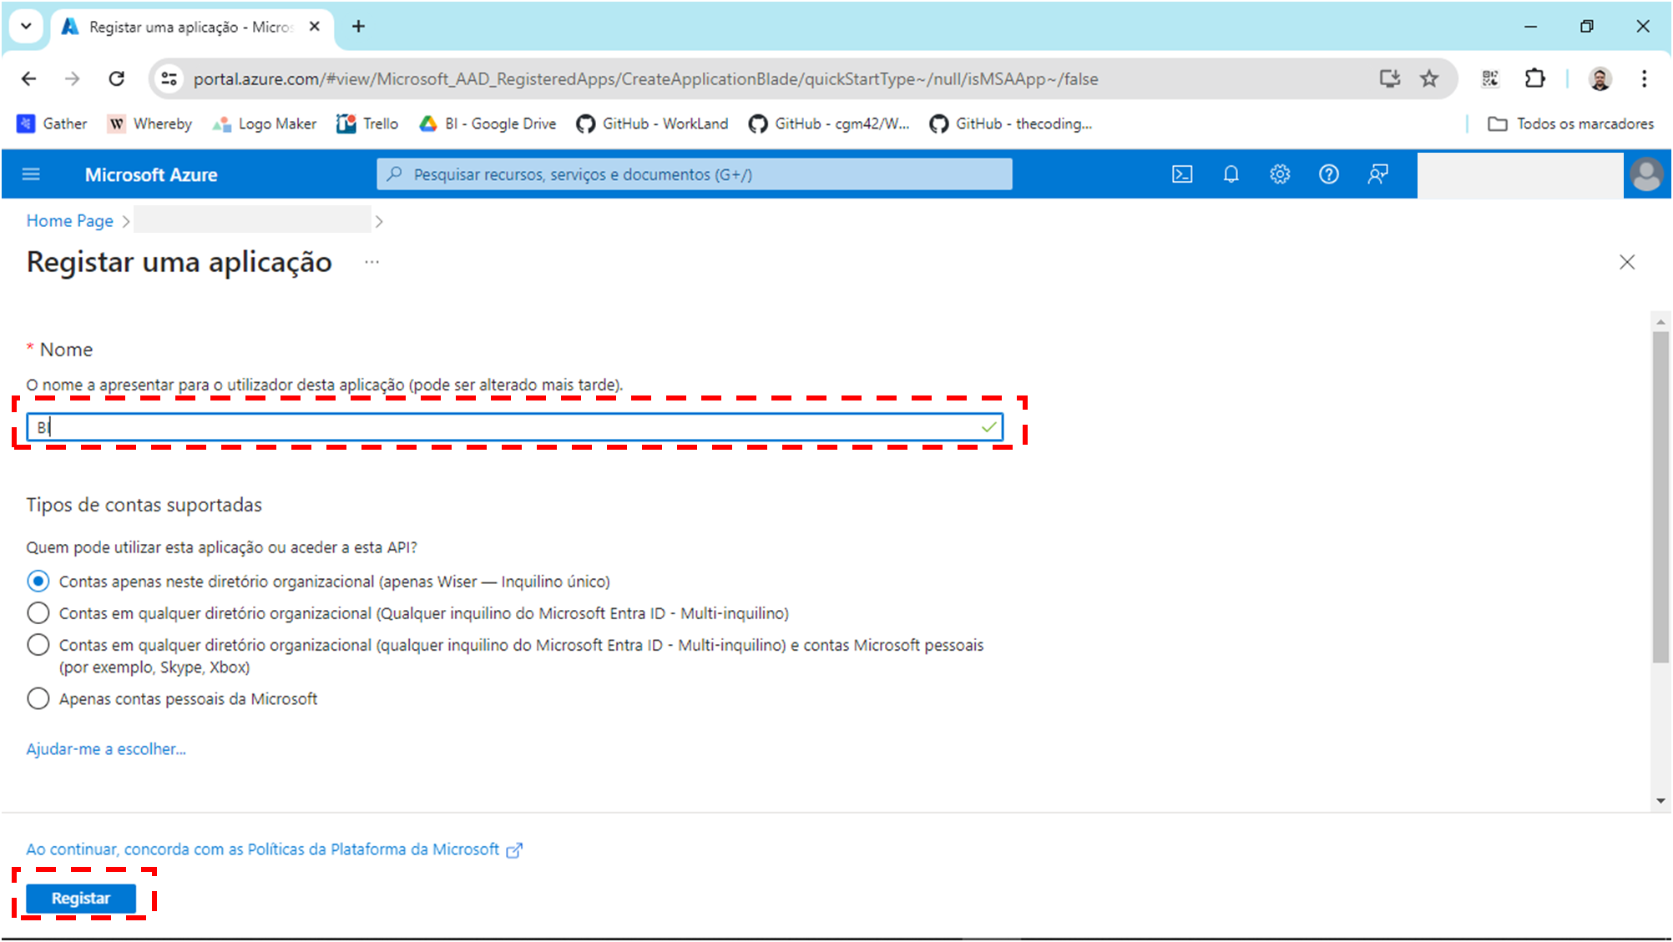Open the Azure help question mark icon
This screenshot has width=1673, height=942.
tap(1328, 174)
